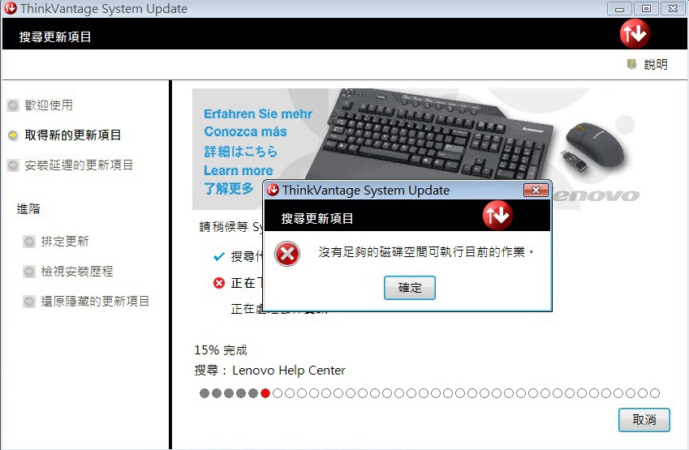Open 檢視安裝歷程 under 進階
The image size is (689, 450).
point(77,272)
